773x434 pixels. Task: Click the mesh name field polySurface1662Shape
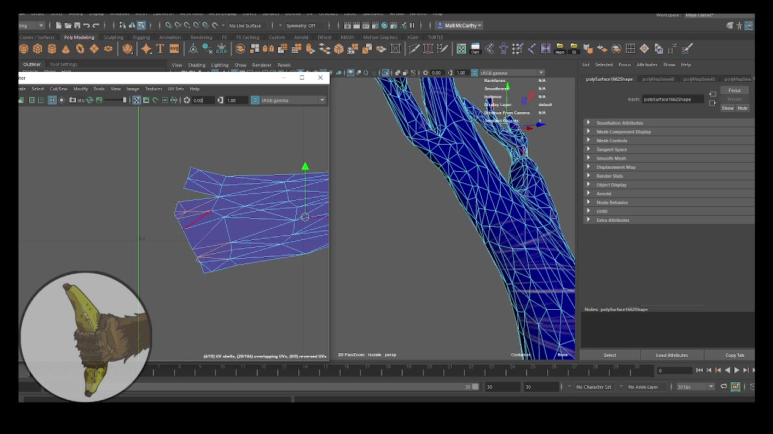click(x=674, y=99)
